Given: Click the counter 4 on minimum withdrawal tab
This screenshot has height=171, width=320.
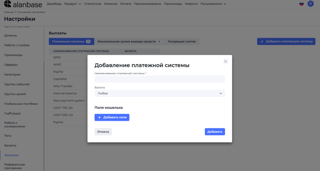Looking at the screenshot, I should coord(159,41).
